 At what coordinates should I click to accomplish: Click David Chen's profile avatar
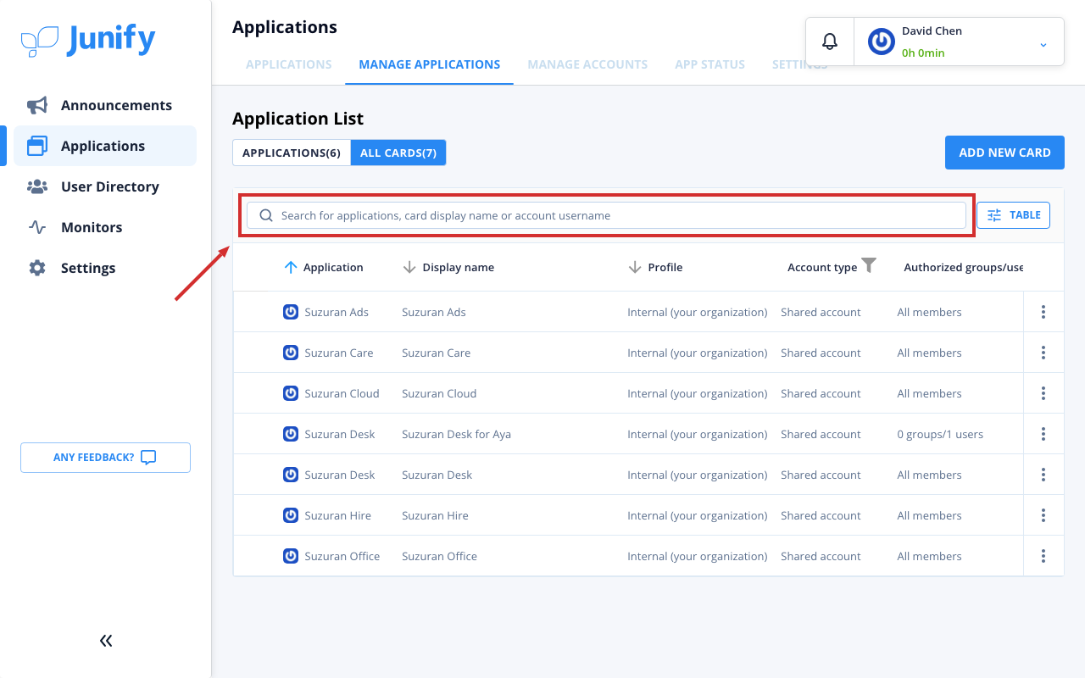(882, 42)
